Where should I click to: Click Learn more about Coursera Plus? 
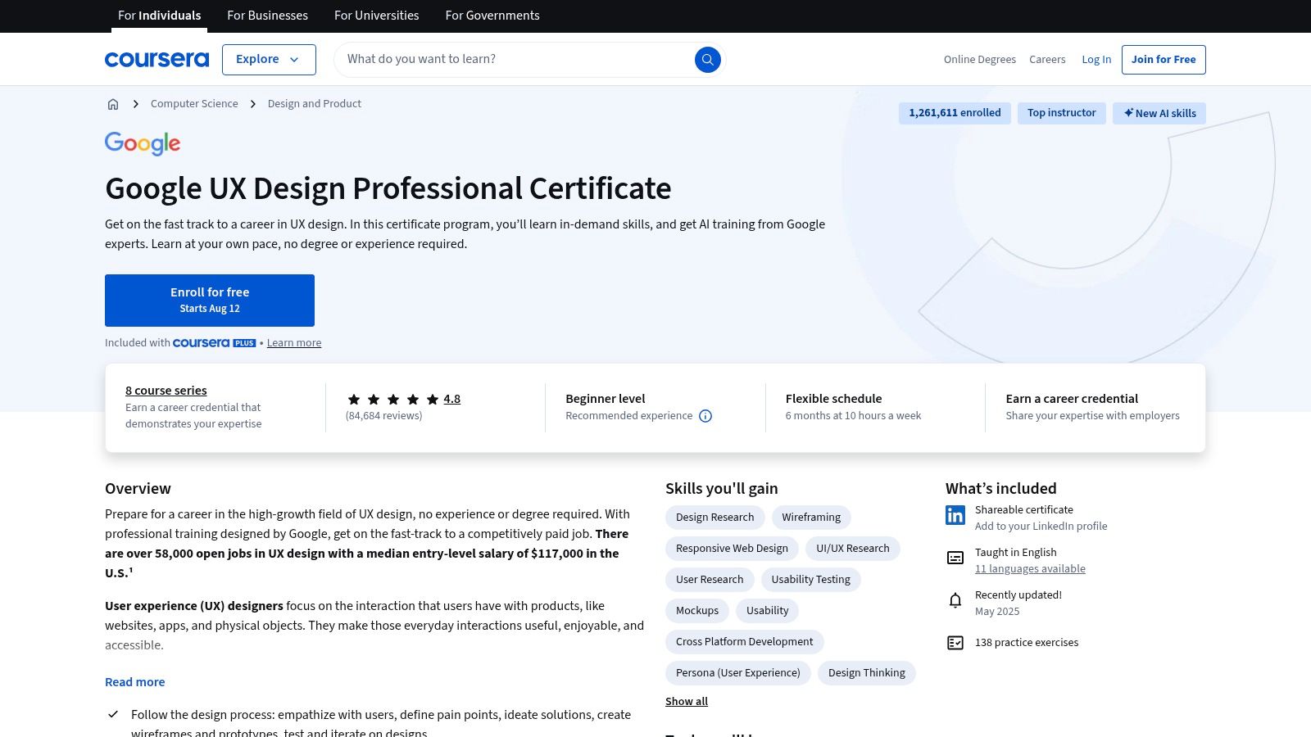[x=294, y=343]
